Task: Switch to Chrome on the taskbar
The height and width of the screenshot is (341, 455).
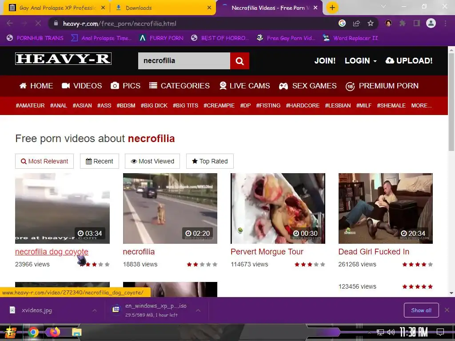Action: (33, 332)
